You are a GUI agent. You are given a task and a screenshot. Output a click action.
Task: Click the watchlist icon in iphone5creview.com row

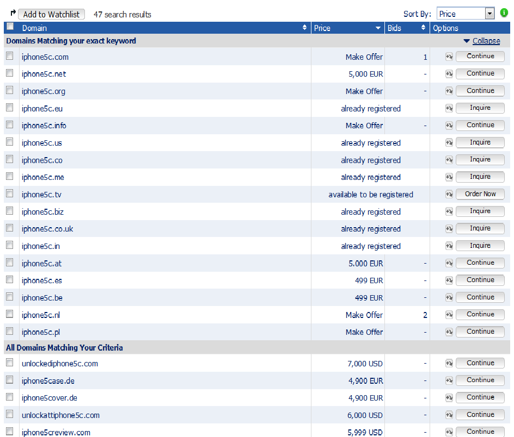449,432
